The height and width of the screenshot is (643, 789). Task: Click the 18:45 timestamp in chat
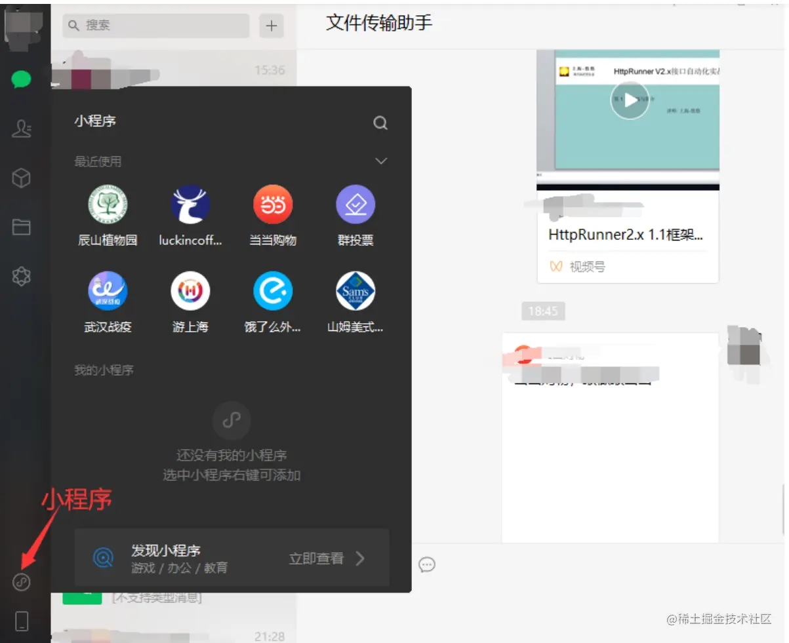point(543,311)
